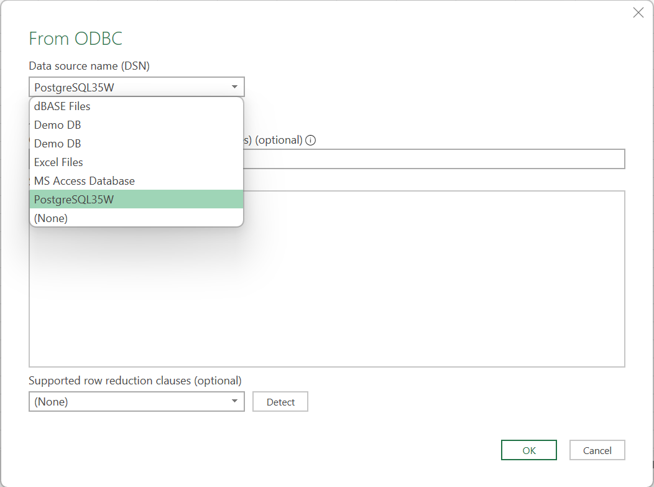This screenshot has width=654, height=487.
Task: Click the From ODBC dialog title
Action: point(75,38)
